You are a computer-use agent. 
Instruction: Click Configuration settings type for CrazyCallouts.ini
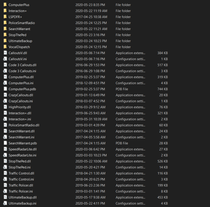point(130,101)
